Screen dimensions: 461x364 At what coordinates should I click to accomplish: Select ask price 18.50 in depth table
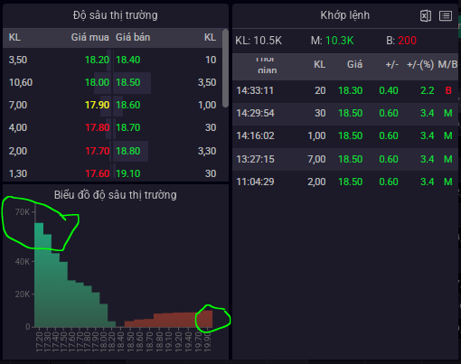[x=128, y=82]
